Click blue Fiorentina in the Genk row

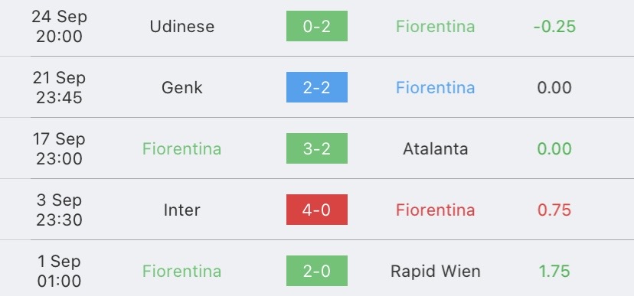click(x=436, y=88)
